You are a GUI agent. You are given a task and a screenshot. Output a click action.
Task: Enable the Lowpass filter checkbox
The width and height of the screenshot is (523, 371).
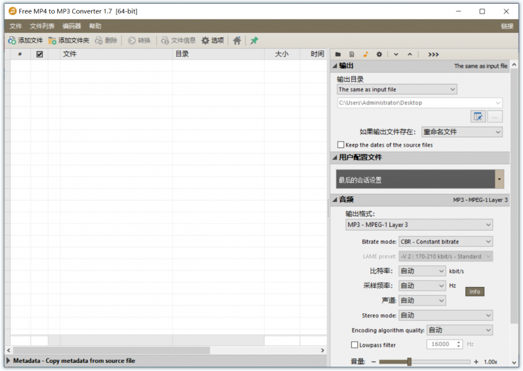point(354,345)
